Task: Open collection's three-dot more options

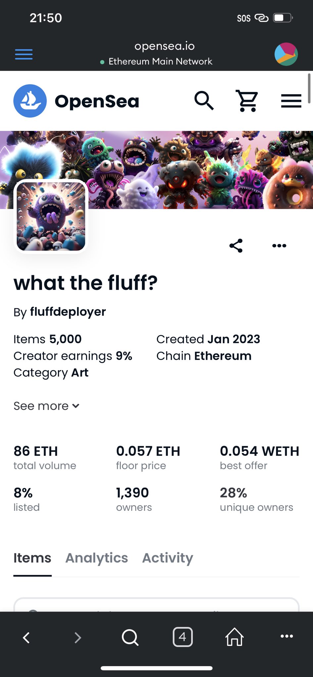Action: (x=279, y=246)
